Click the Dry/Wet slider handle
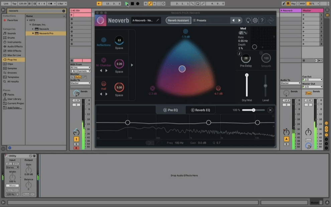Viewport: 331px width, 207px height. (x=246, y=75)
